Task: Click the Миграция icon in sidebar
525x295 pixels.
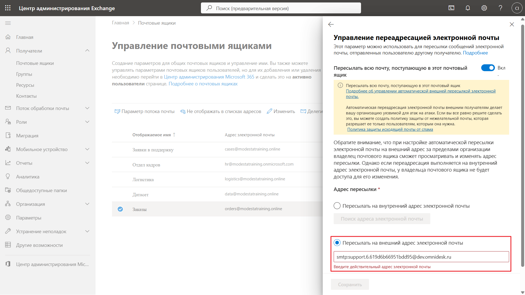Action: 8,135
